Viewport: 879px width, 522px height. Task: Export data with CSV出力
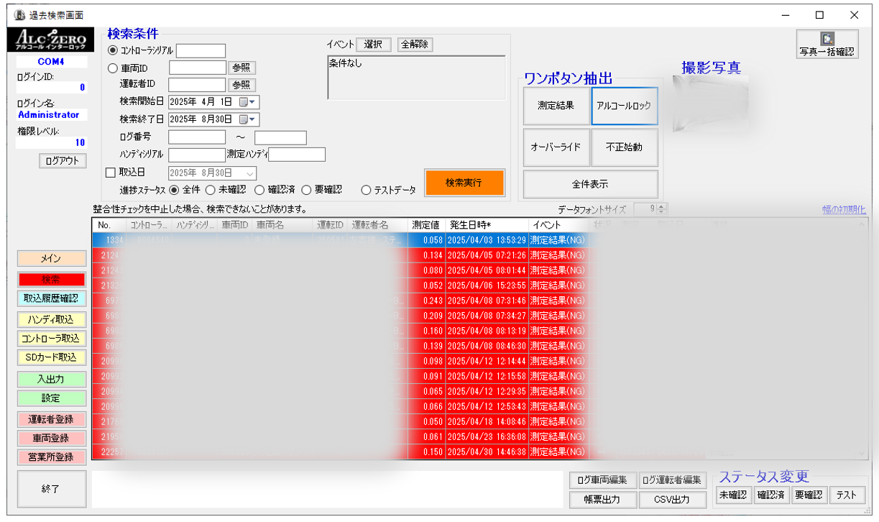[673, 499]
